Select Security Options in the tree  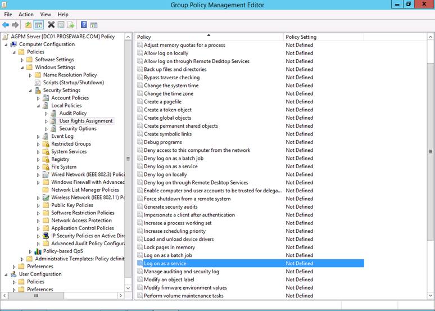[x=78, y=129]
